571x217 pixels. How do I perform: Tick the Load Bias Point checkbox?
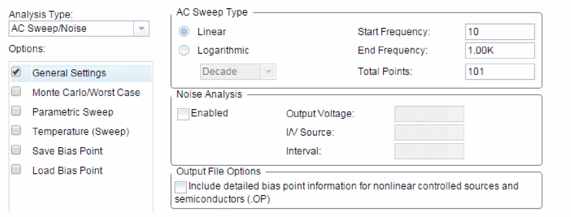[x=15, y=170]
